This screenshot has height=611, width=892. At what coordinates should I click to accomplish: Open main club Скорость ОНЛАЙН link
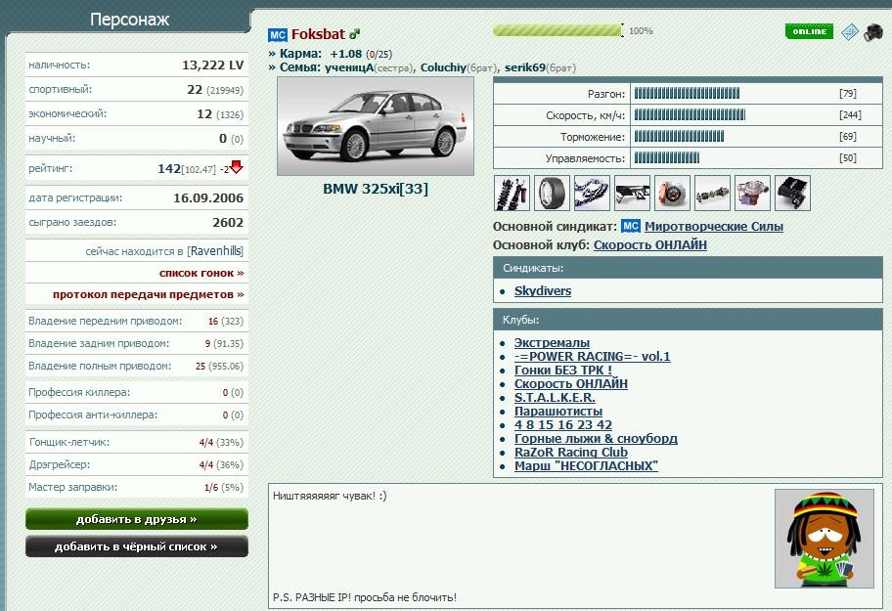[x=650, y=245]
